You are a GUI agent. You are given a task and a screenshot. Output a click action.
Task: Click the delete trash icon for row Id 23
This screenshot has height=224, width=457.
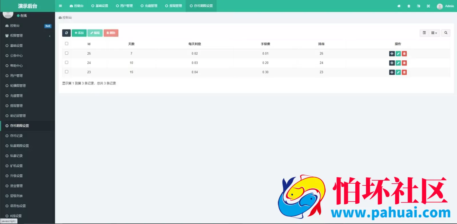coord(404,72)
